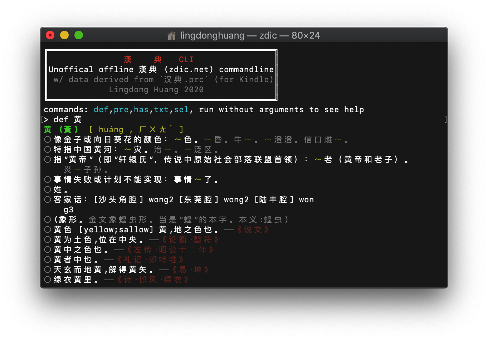The width and height of the screenshot is (488, 341).
Task: Click the window title "lingdonghuang — zdic — 80×24"
Action: click(x=250, y=35)
